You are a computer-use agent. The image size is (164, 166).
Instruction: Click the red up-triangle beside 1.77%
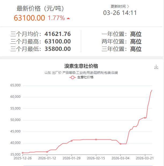pos(68,18)
